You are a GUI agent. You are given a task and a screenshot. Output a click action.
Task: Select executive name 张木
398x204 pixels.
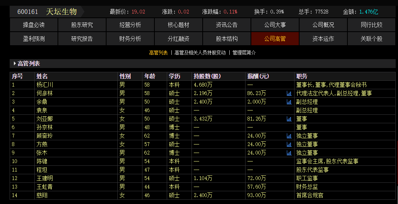pyautogui.click(x=42, y=153)
